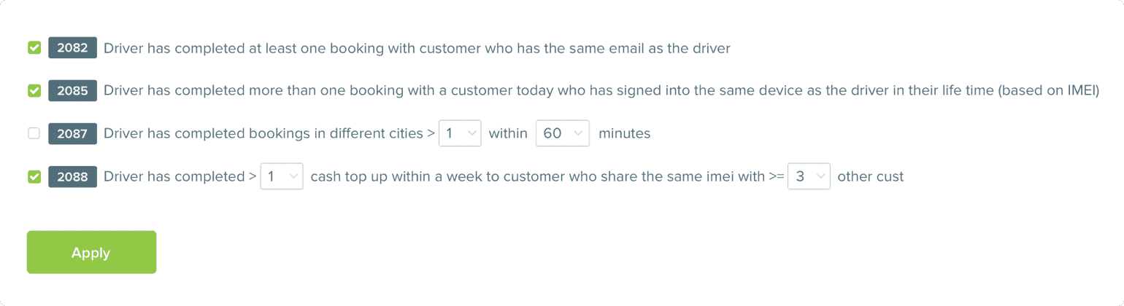Click the 'minutes' label in rule 2087
The width and height of the screenshot is (1124, 306).
click(624, 133)
